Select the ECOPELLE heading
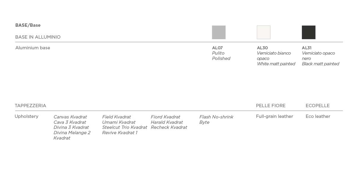The width and height of the screenshot is (356, 171). click(318, 106)
